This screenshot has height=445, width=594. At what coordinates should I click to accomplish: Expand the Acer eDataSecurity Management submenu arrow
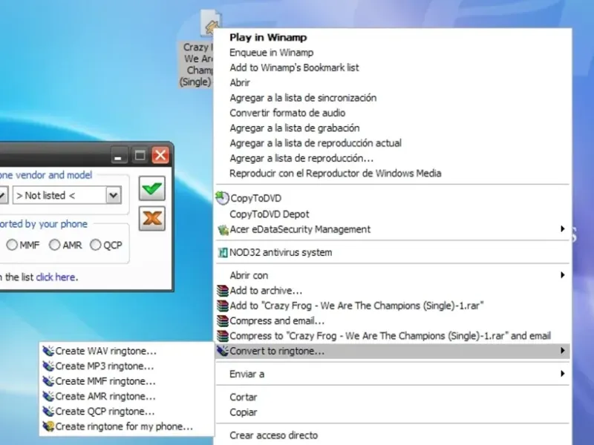point(563,229)
